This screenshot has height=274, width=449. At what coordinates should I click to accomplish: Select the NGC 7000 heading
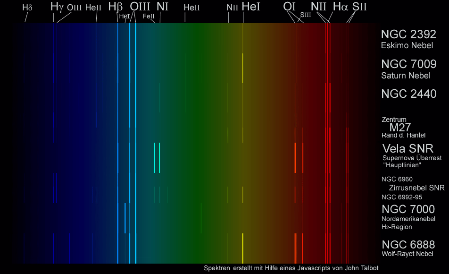(408, 209)
